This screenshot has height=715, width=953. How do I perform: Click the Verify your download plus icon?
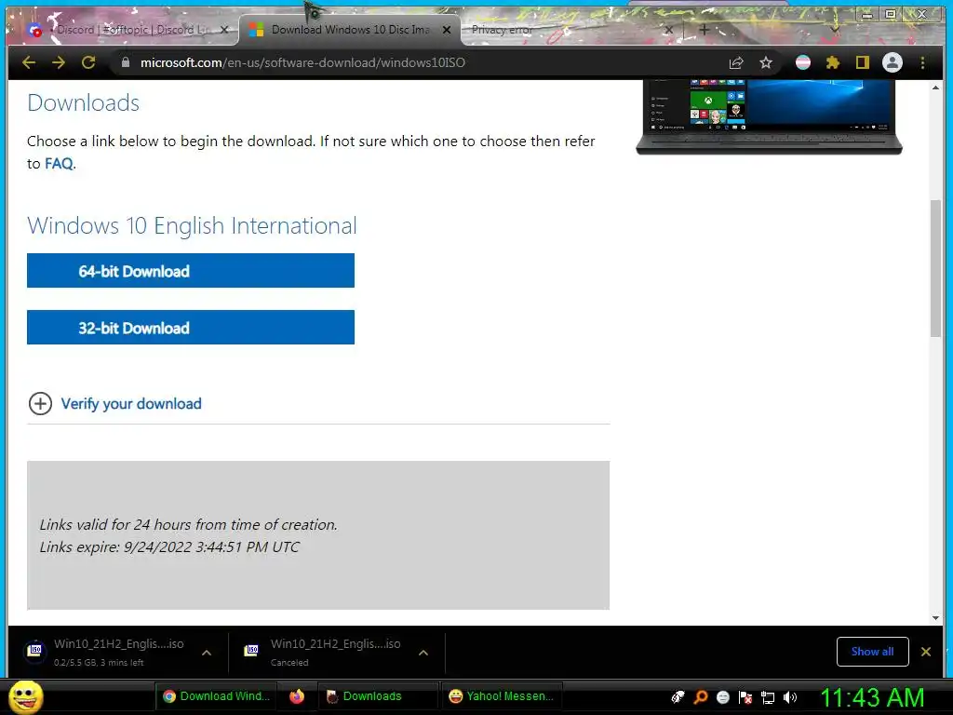tap(40, 404)
